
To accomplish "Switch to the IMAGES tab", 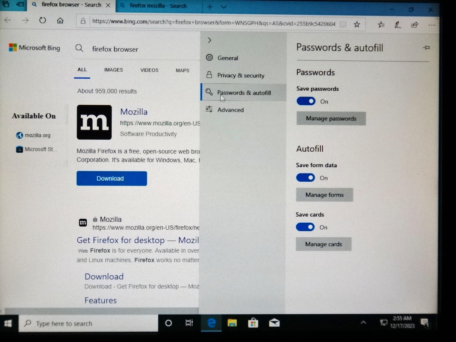I will click(x=114, y=70).
